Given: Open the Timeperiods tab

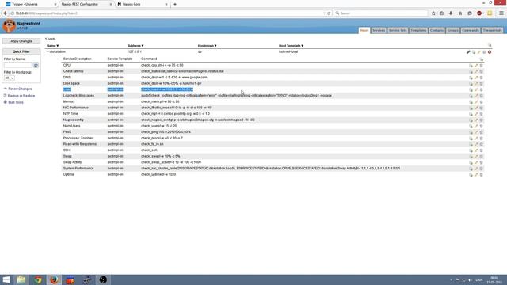Looking at the screenshot, I should [x=492, y=30].
